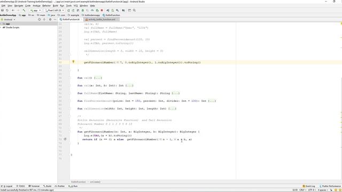Open the View menu
Image resolution: width=342 pixels, height=192 pixels.
[10, 6]
